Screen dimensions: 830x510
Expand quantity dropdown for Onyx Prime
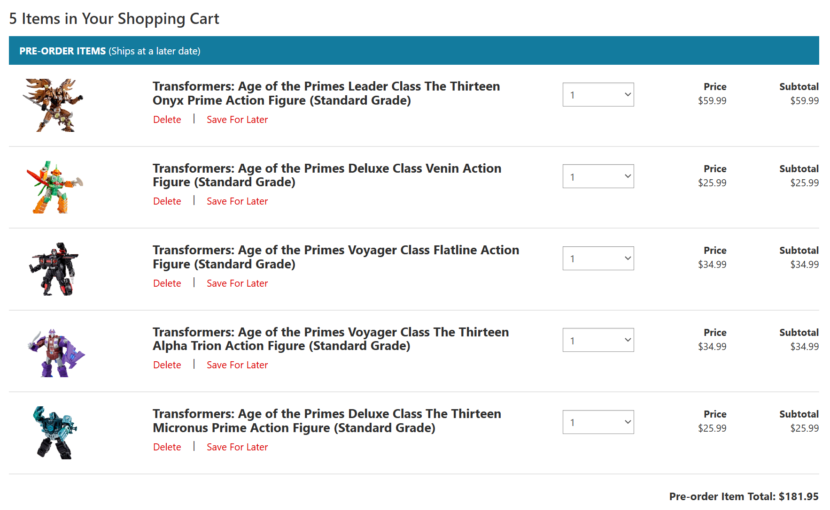point(598,95)
